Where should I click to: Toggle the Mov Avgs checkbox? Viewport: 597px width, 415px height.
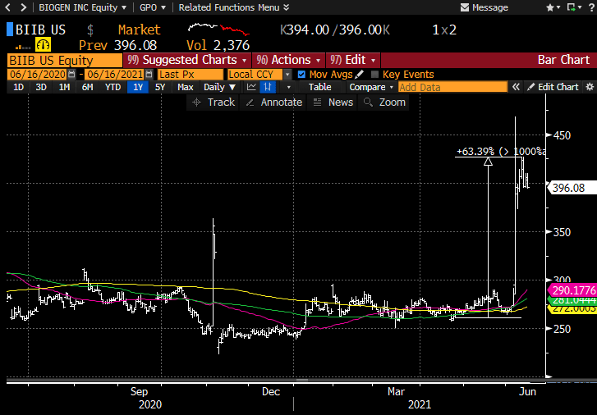[301, 74]
